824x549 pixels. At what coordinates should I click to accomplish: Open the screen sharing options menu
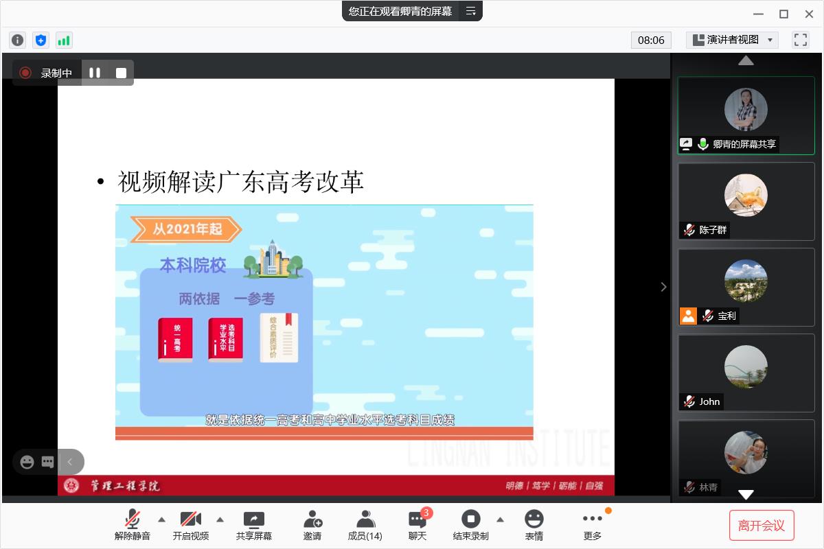coord(470,11)
